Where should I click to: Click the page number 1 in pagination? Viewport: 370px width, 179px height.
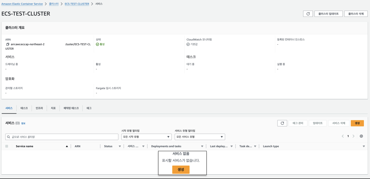point(348,136)
